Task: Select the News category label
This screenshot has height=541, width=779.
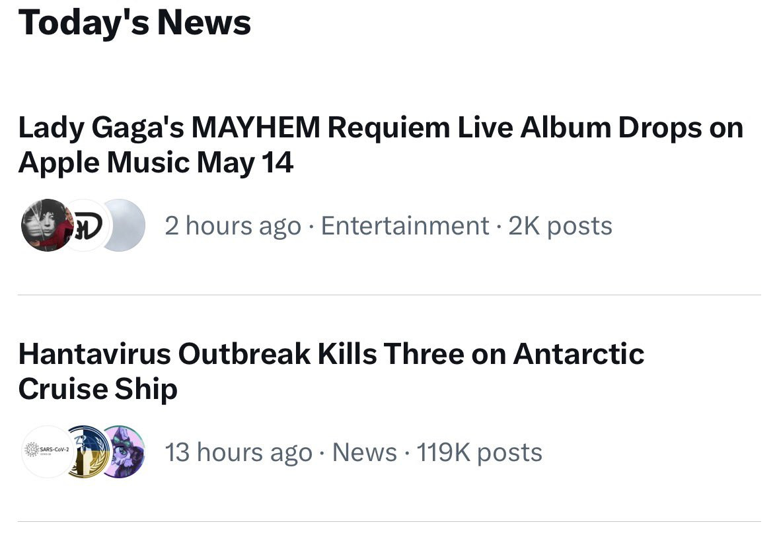Action: pos(364,452)
